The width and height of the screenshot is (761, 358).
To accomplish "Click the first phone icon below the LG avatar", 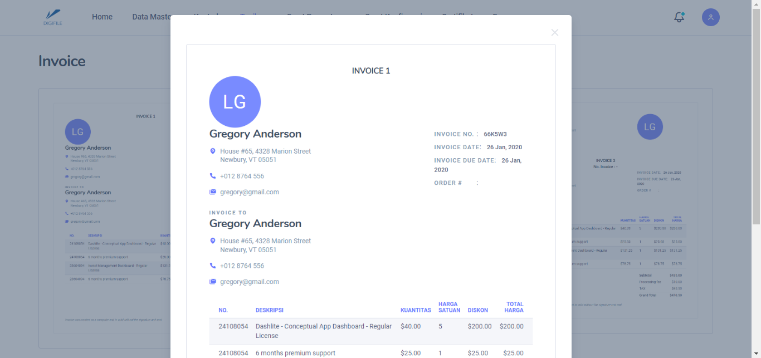I will click(x=213, y=176).
